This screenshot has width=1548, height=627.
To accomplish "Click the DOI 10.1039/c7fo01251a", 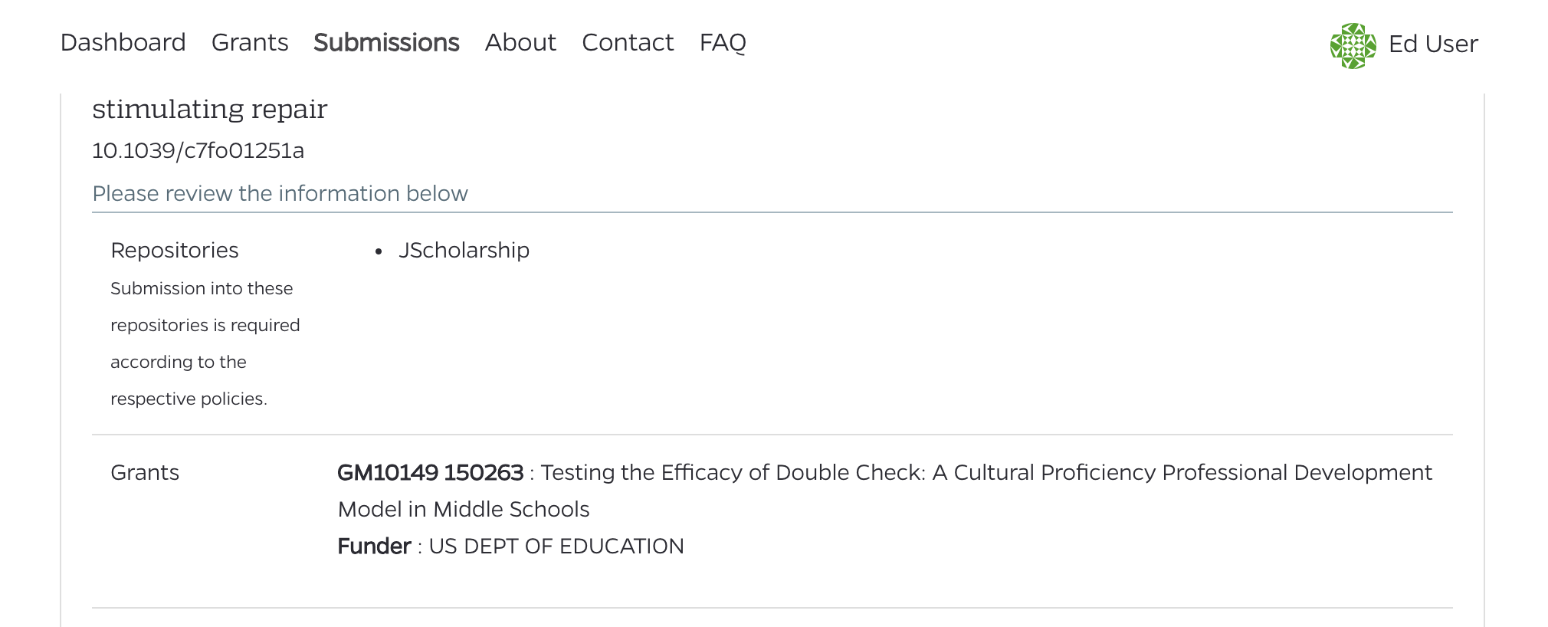I will pyautogui.click(x=198, y=150).
